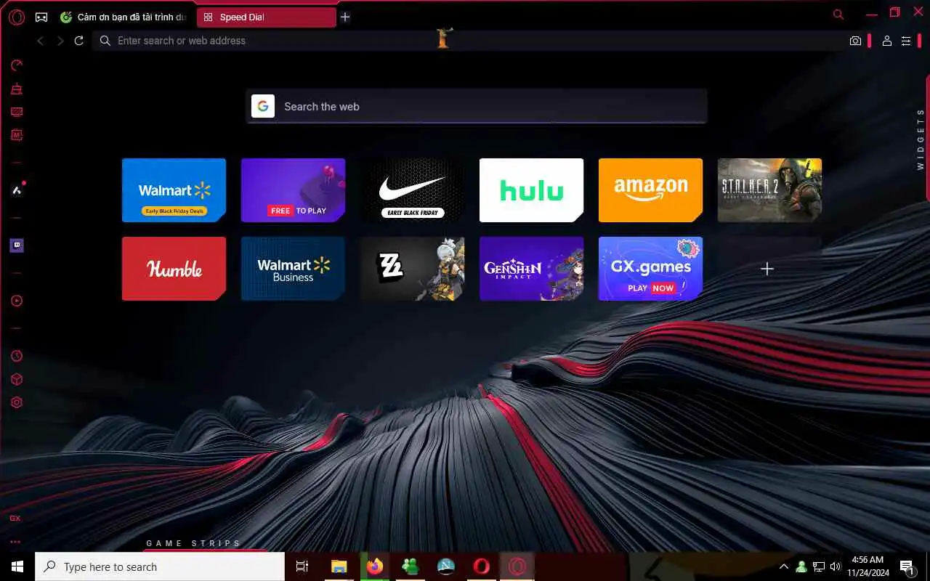Open the Zenless Zone Zero tile
The width and height of the screenshot is (930, 581).
(412, 269)
